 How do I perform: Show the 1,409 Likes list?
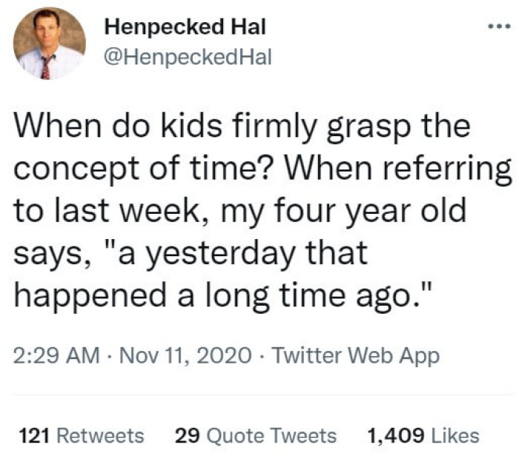click(423, 435)
